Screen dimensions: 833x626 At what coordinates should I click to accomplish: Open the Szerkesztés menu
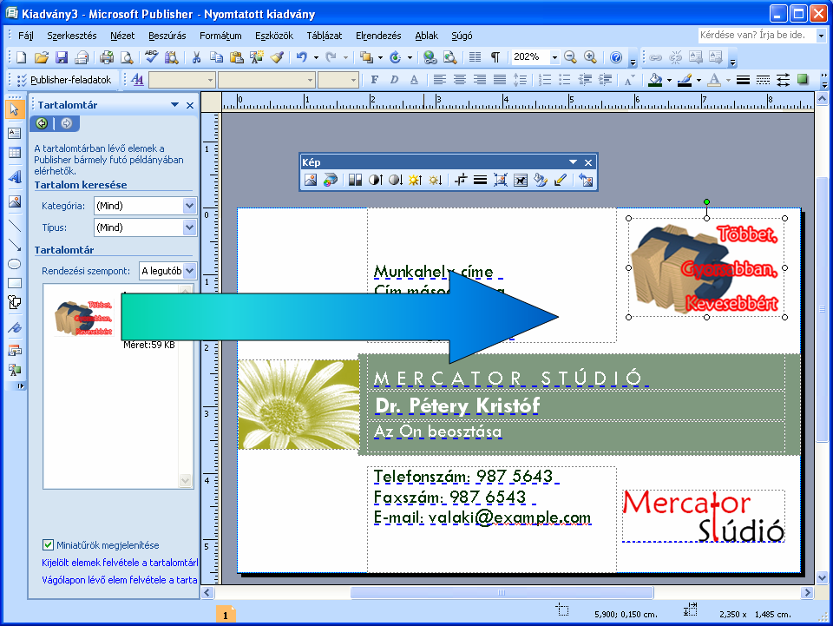point(72,36)
